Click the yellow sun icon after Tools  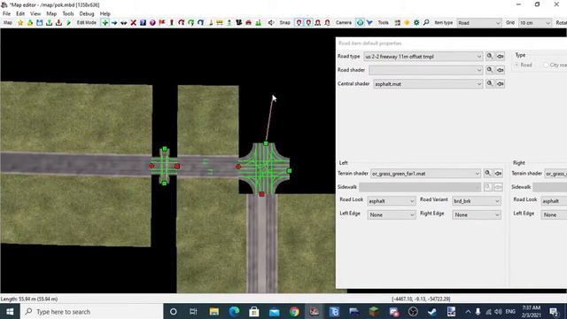pos(407,23)
